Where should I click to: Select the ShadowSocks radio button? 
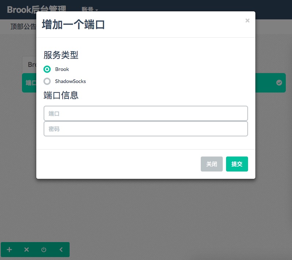47,81
